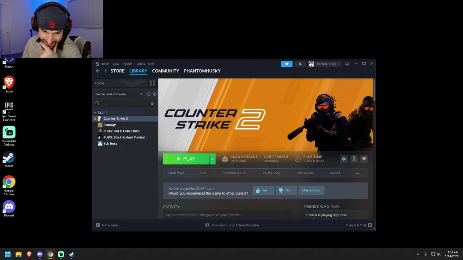Viewport: 463px width, 260px height.
Task: Click Add a Game
Action: pyautogui.click(x=107, y=225)
